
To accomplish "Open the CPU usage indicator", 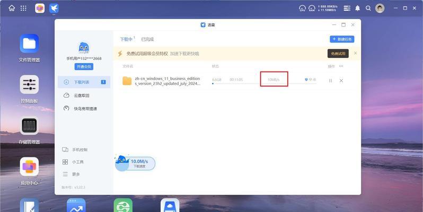I will click(x=303, y=8).
